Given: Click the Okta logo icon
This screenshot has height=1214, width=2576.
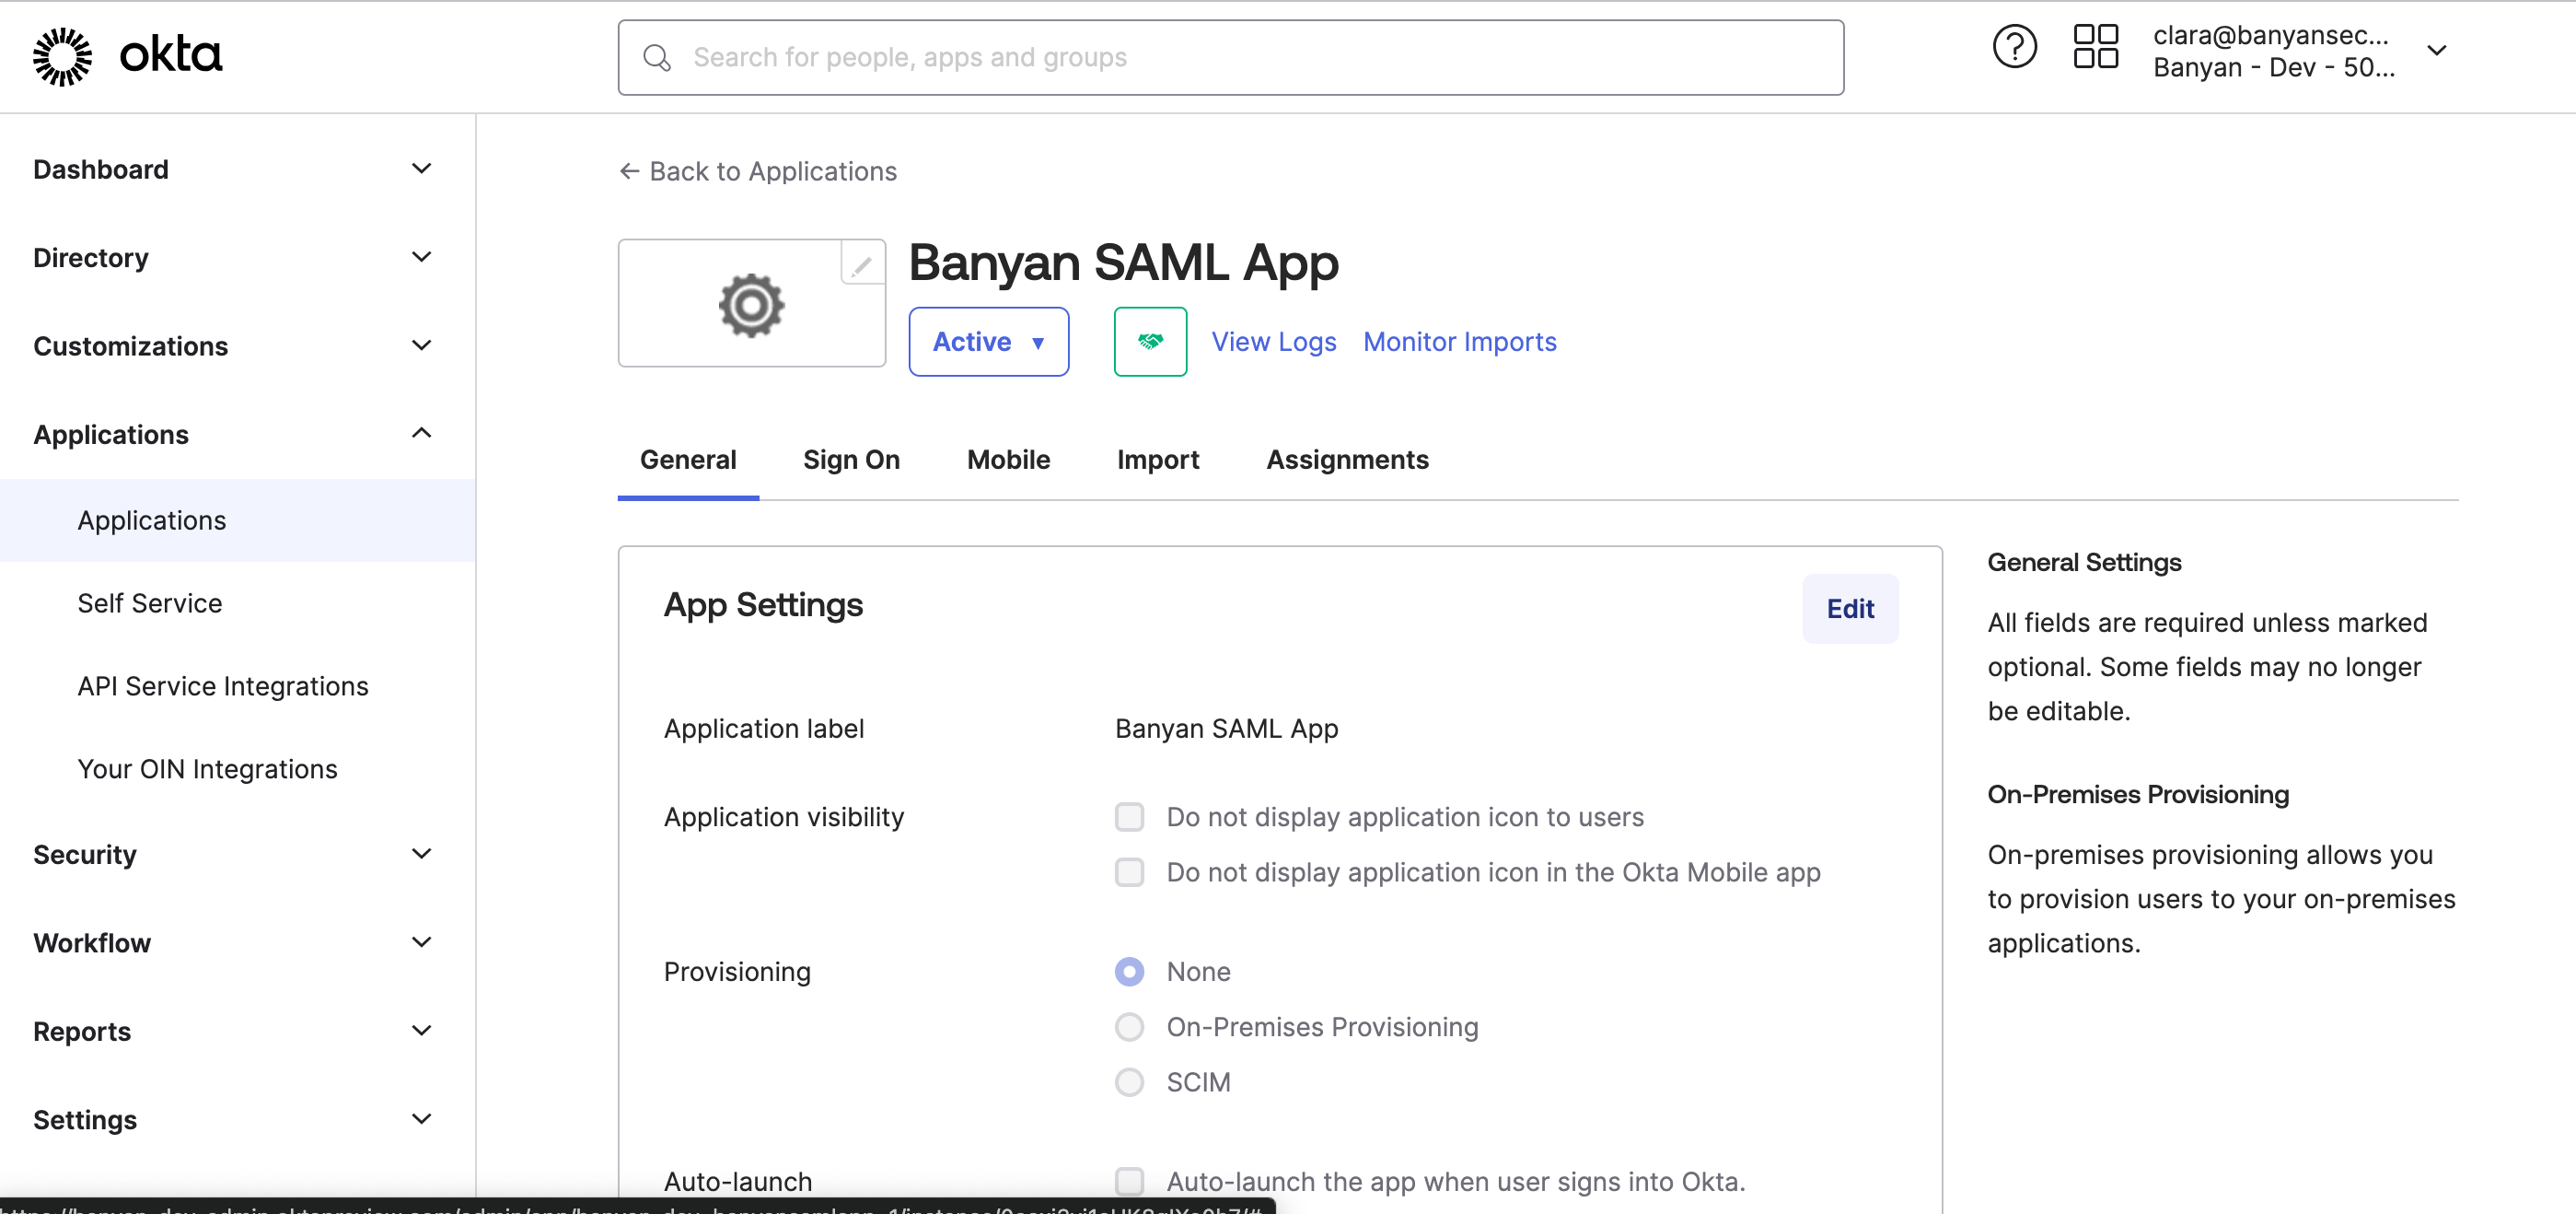Looking at the screenshot, I should click(x=62, y=56).
